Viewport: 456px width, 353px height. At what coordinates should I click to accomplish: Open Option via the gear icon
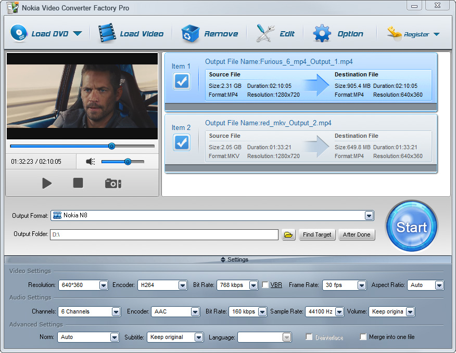click(322, 33)
